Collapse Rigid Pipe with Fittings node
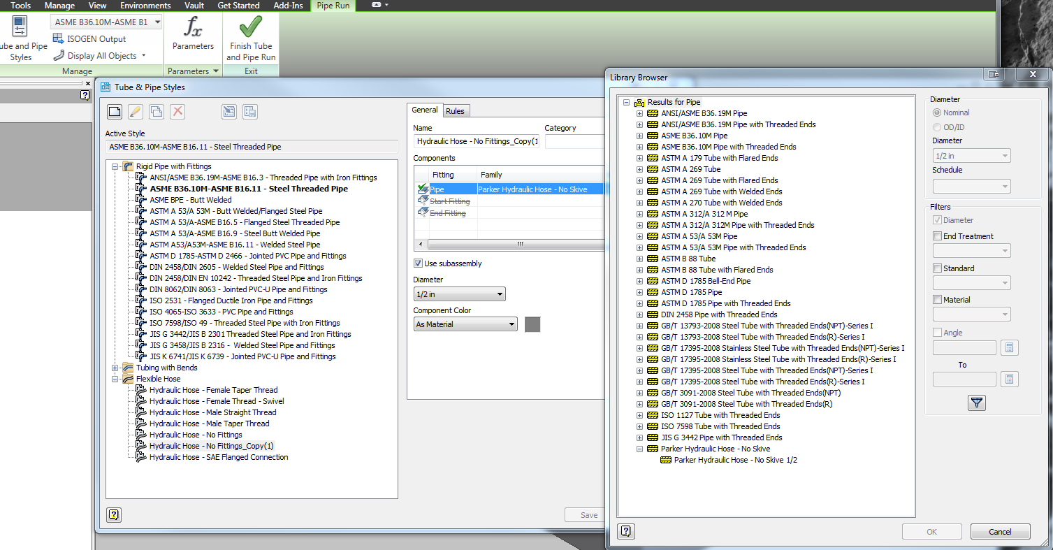 [115, 166]
